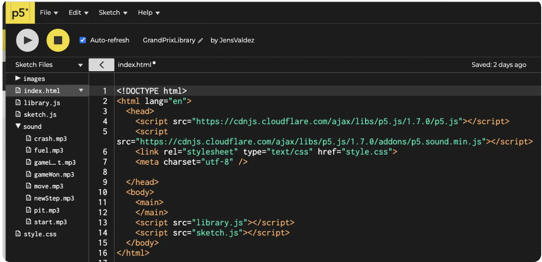
Task: Click the p5 logo in the corner
Action: coord(20,12)
